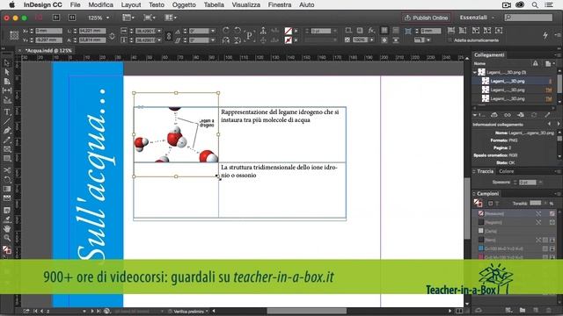The height and width of the screenshot is (316, 563).
Task: Switch to the Traccia tab
Action: click(485, 171)
